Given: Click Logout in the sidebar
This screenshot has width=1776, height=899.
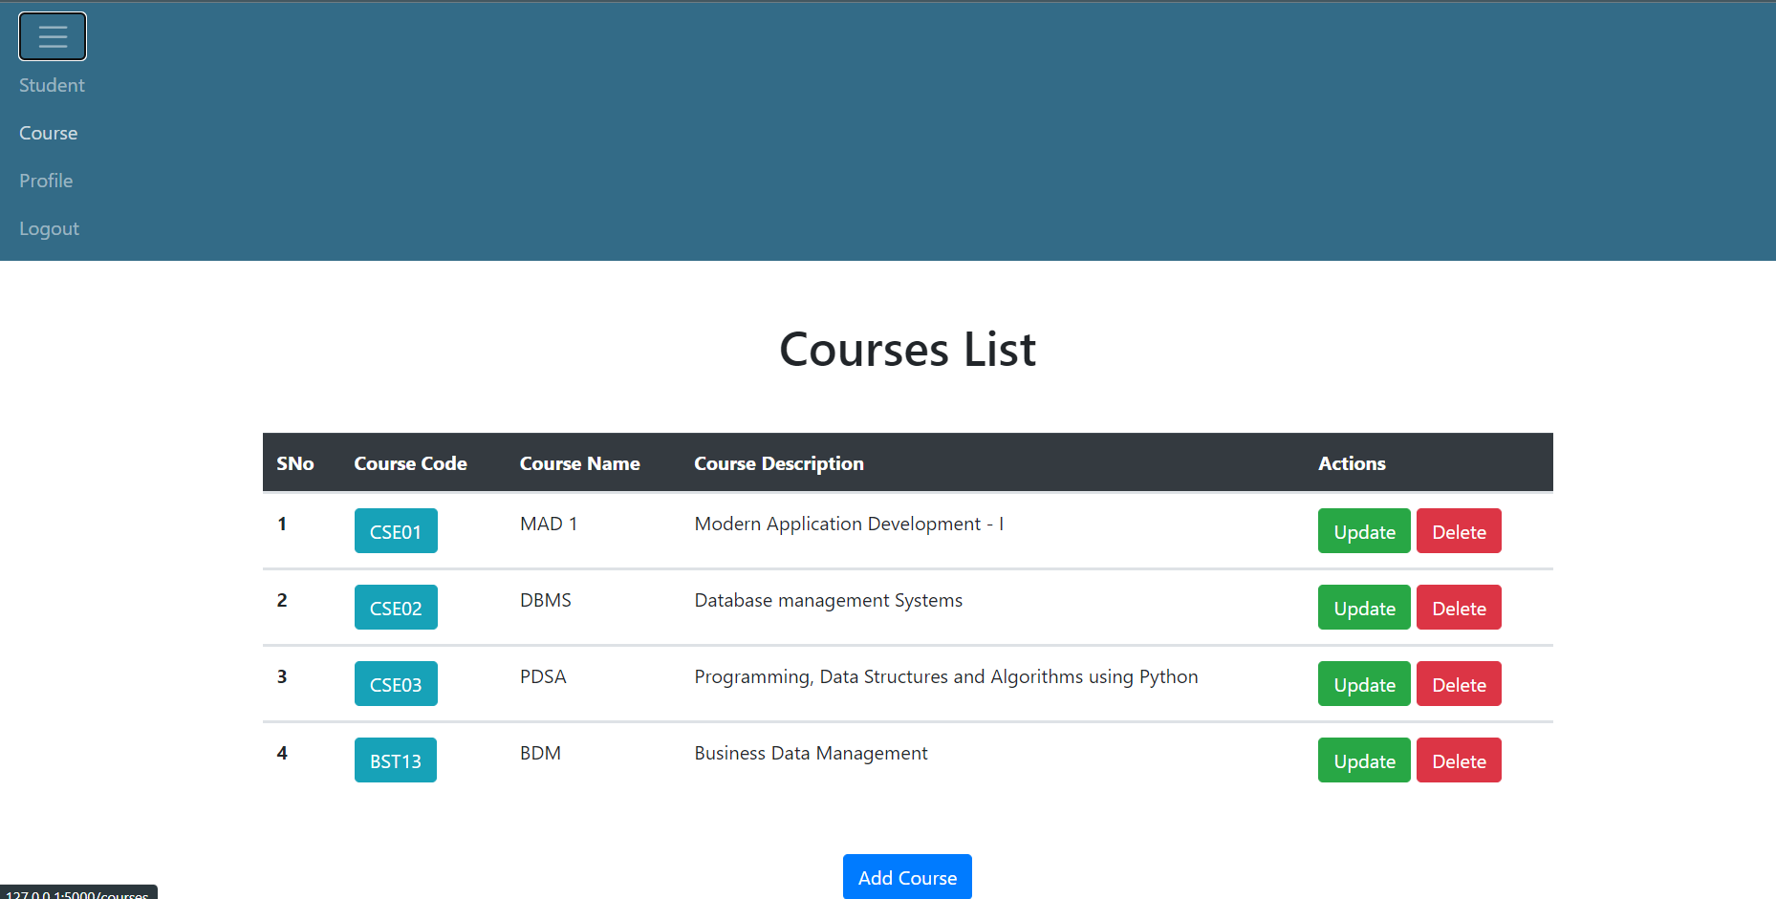Looking at the screenshot, I should coord(49,228).
